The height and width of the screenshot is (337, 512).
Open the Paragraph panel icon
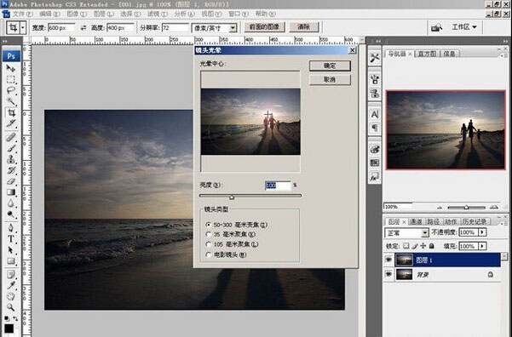coord(375,128)
